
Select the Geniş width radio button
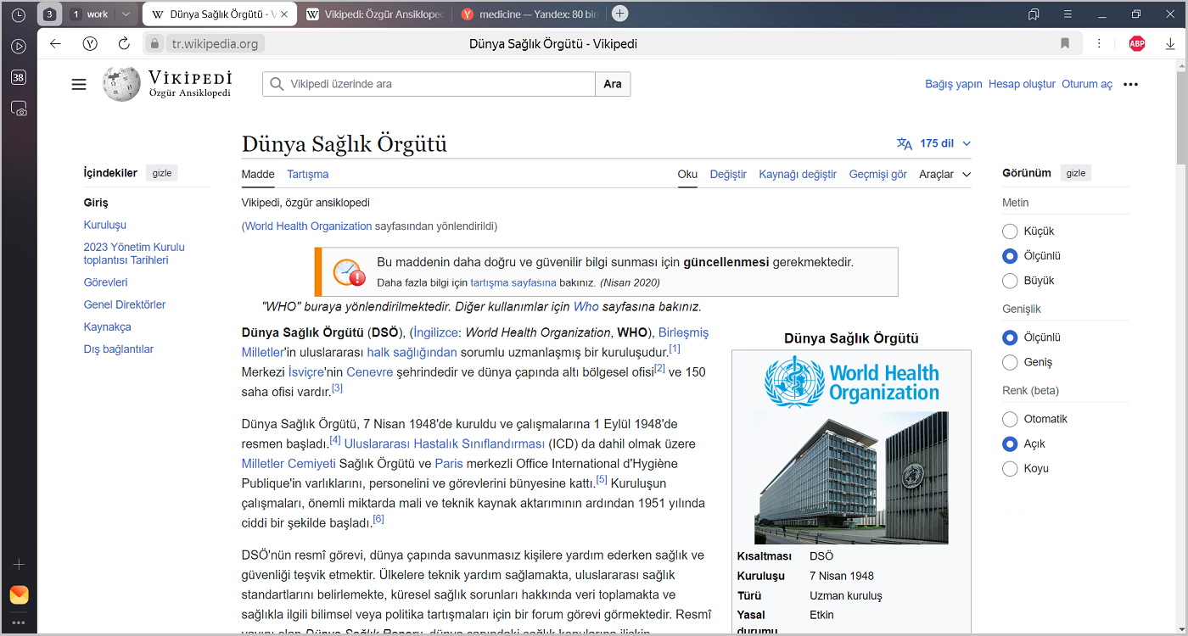(x=1010, y=362)
